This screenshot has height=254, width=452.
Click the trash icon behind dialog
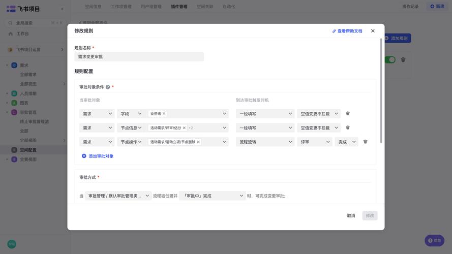[403, 59]
